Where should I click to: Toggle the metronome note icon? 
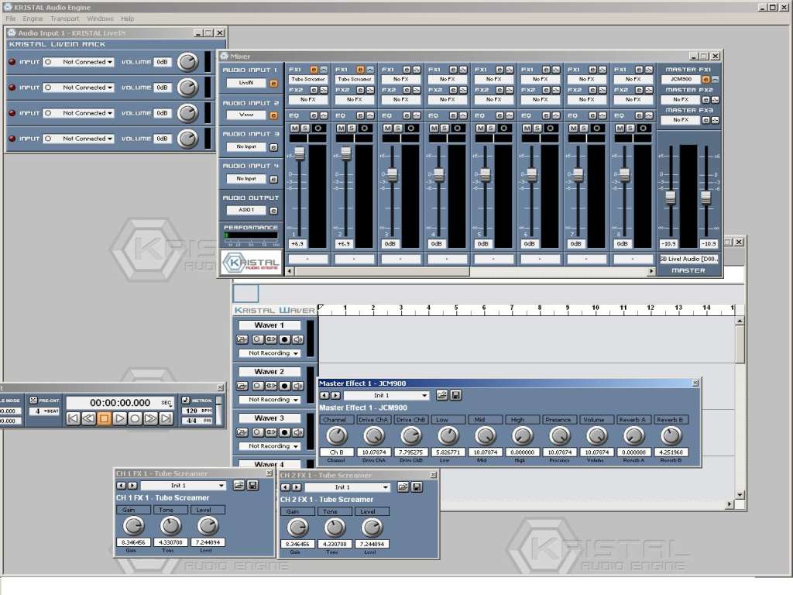point(185,401)
